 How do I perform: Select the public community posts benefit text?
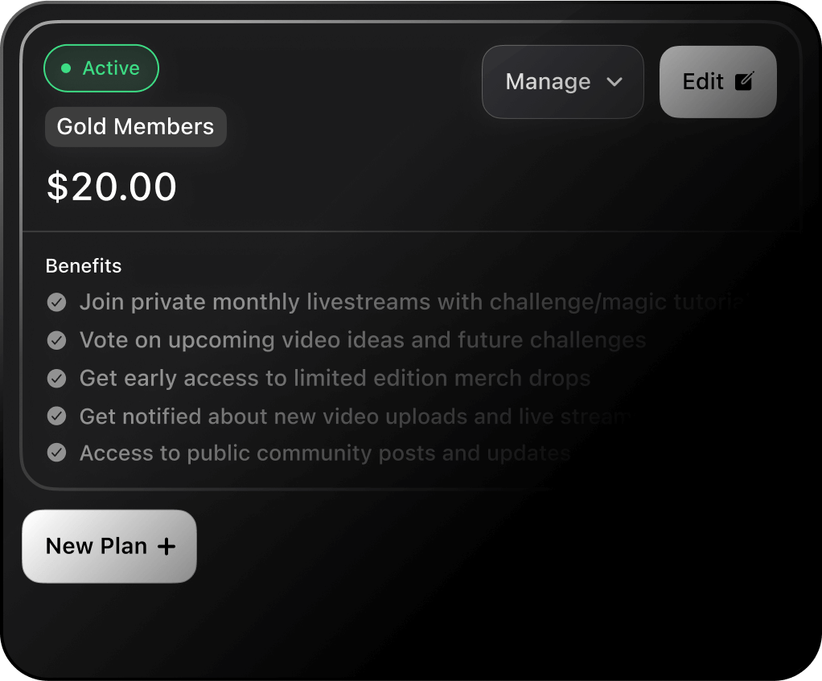325,453
